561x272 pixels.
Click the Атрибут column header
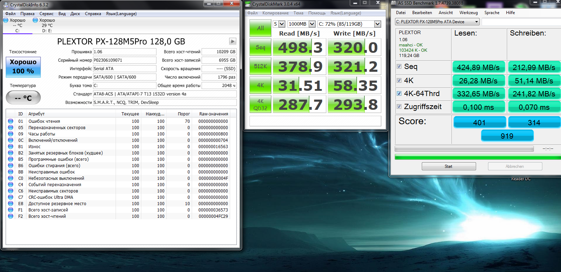[71, 114]
